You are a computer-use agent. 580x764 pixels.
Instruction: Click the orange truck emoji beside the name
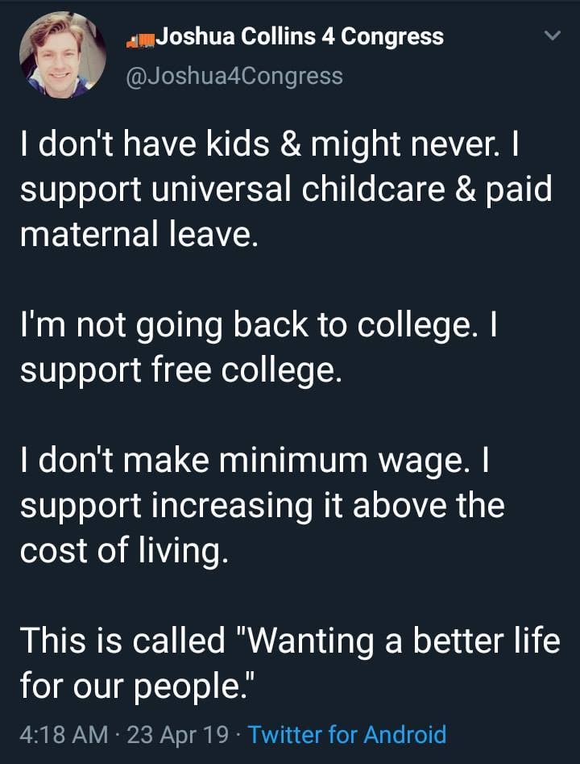click(140, 40)
